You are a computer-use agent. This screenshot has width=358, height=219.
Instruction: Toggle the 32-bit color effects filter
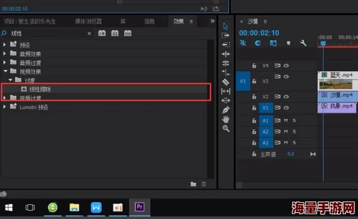115,33
